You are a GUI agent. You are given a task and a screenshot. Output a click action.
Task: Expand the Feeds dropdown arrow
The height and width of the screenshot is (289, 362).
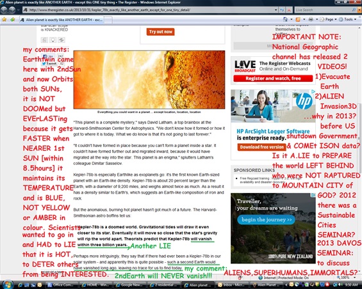coord(304,19)
